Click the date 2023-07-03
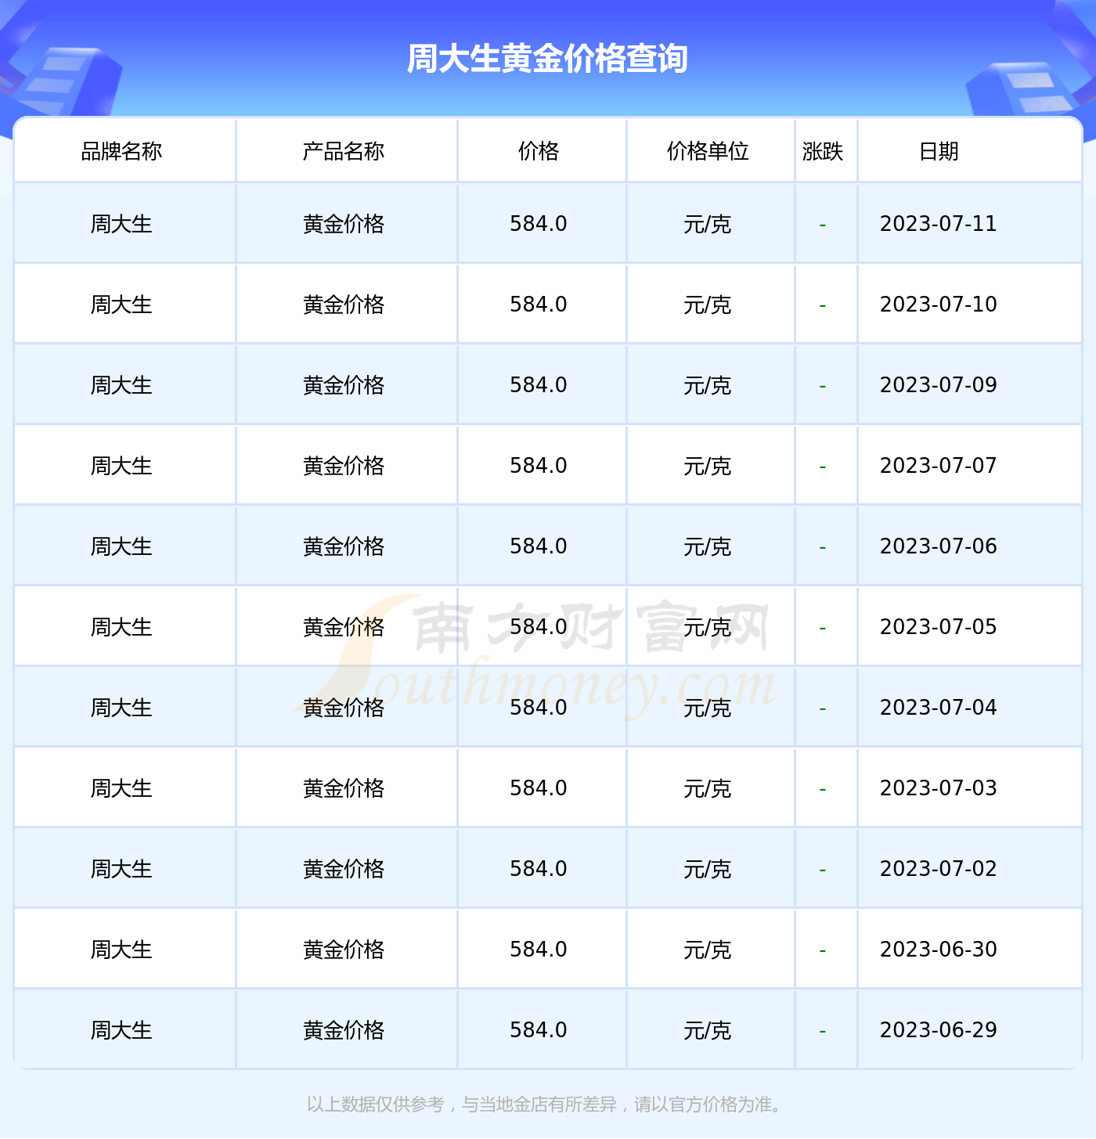1096x1139 pixels. coord(939,788)
